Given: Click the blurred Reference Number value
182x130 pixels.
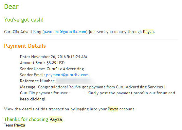Looking at the screenshot, I should [76, 81].
